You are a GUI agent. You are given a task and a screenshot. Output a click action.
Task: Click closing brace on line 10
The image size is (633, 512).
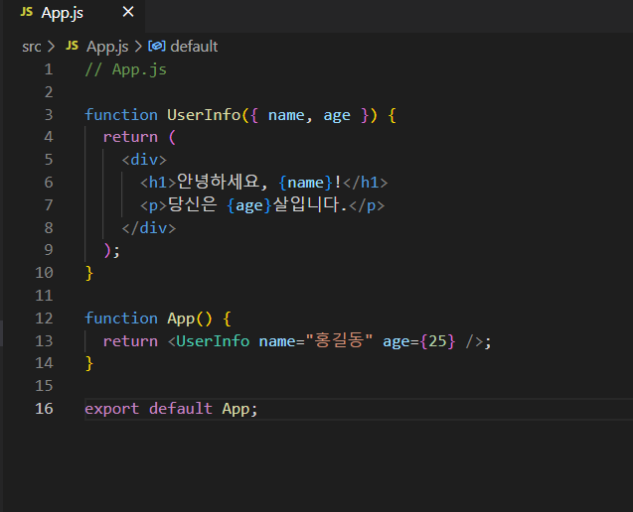pos(89,273)
